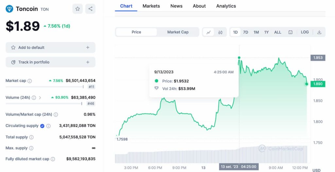Select the 1Y time range
The height and width of the screenshot is (172, 335).
click(266, 32)
